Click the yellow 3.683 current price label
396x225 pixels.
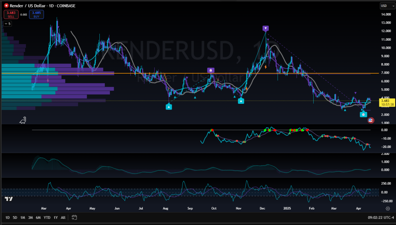(x=387, y=103)
